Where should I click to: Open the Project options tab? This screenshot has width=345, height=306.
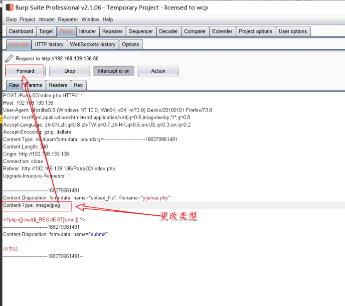(x=255, y=31)
